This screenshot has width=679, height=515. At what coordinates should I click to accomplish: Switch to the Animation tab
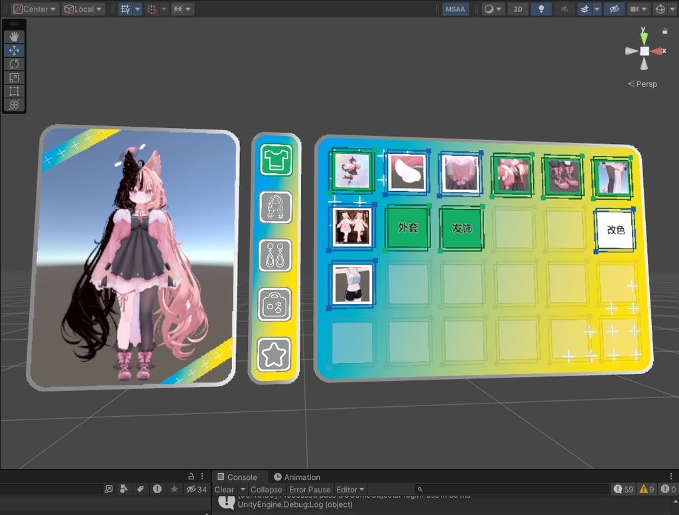click(x=297, y=477)
